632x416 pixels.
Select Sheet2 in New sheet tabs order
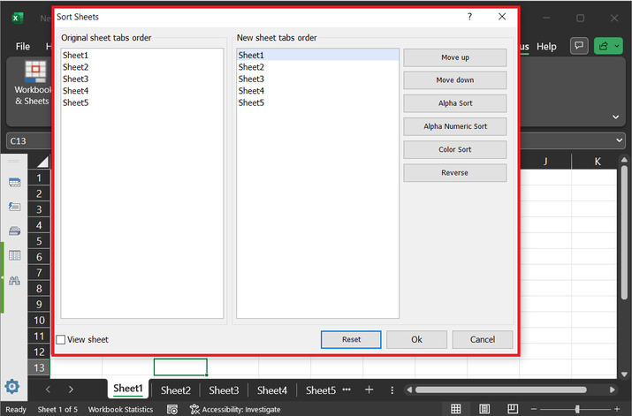coord(317,67)
